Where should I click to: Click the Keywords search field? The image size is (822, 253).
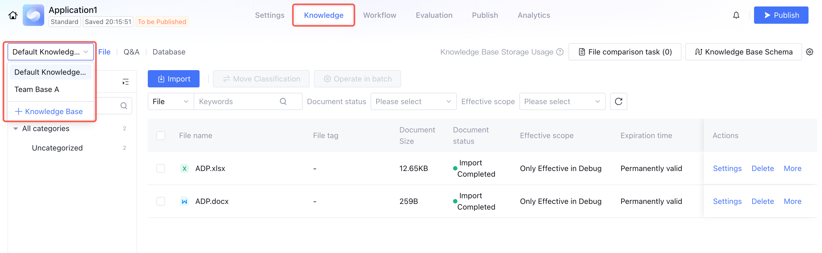(238, 101)
